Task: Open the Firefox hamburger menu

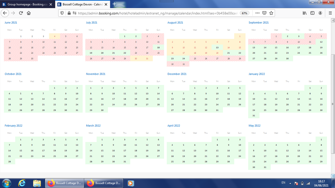Action: click(x=330, y=13)
